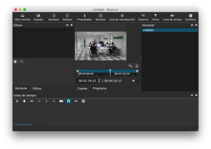
Task: Show audio level meter icon
Action: pos(137,66)
